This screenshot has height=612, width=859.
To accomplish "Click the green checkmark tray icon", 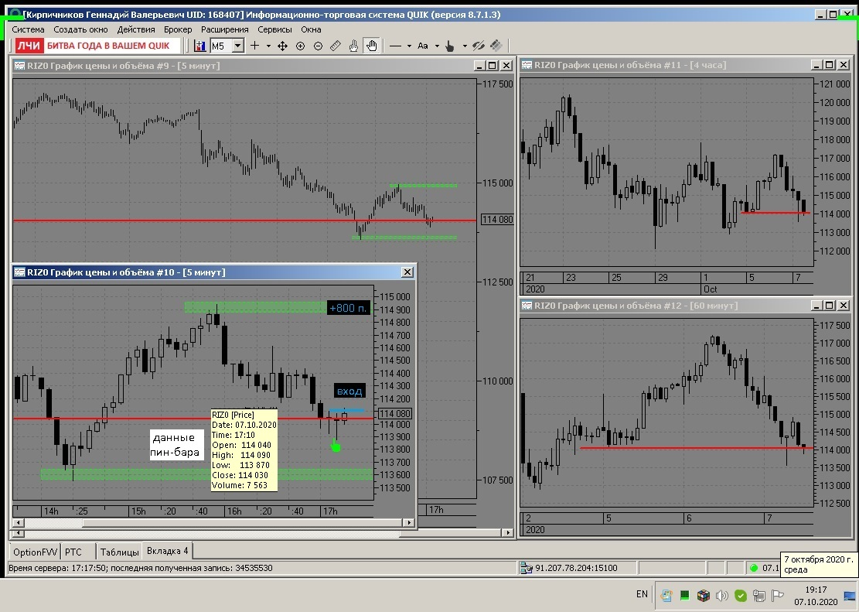I will pos(740,596).
